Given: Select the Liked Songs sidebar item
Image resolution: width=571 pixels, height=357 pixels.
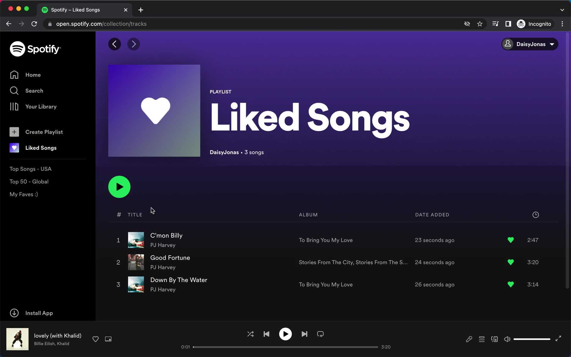Looking at the screenshot, I should click(x=41, y=148).
